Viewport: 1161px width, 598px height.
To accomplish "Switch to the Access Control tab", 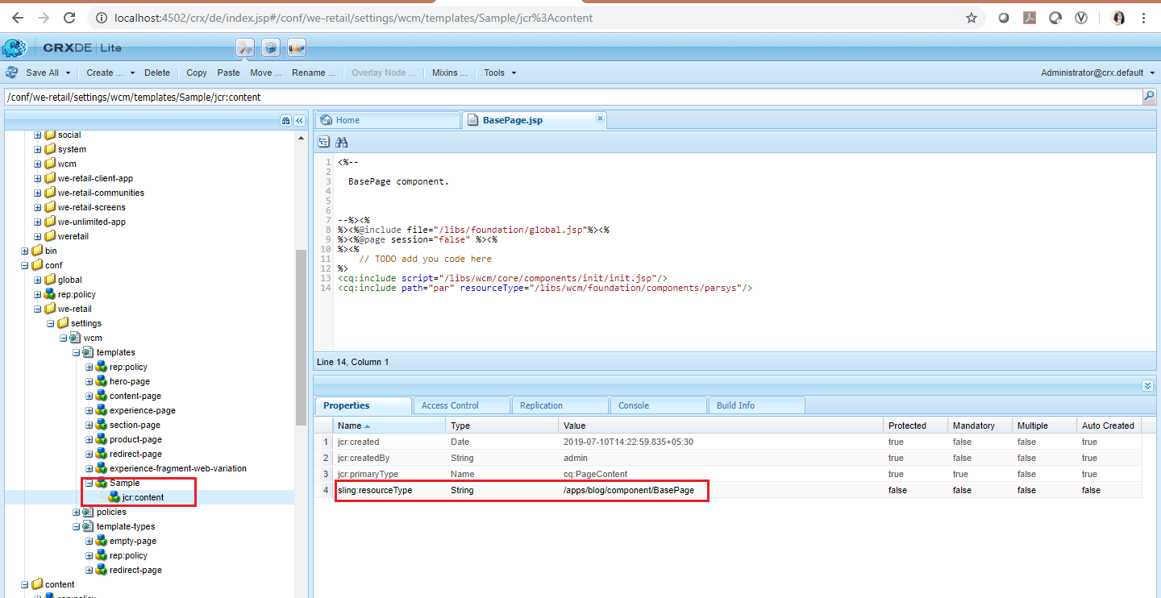I will coord(461,405).
